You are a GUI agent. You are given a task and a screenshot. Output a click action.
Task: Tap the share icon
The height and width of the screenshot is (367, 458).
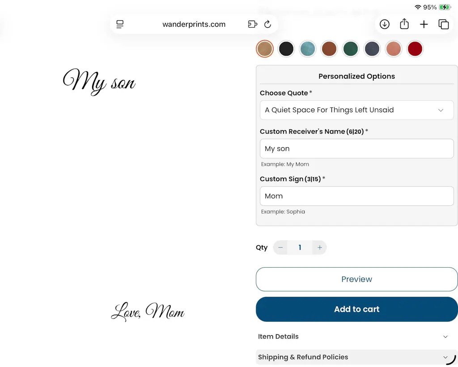pos(404,25)
